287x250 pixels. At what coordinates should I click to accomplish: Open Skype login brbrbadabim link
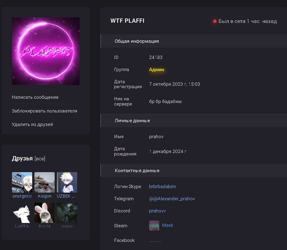[162, 187]
